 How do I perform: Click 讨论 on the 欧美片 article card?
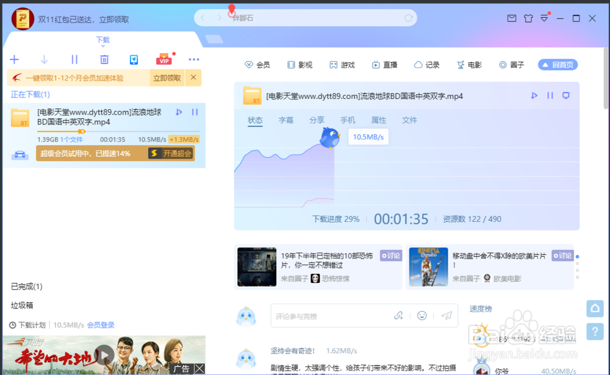(562, 255)
